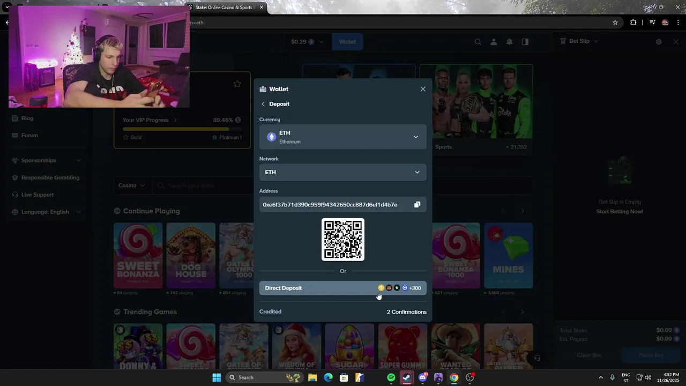Open Wanted trending game thumbnail
686x386 pixels.
(x=456, y=346)
